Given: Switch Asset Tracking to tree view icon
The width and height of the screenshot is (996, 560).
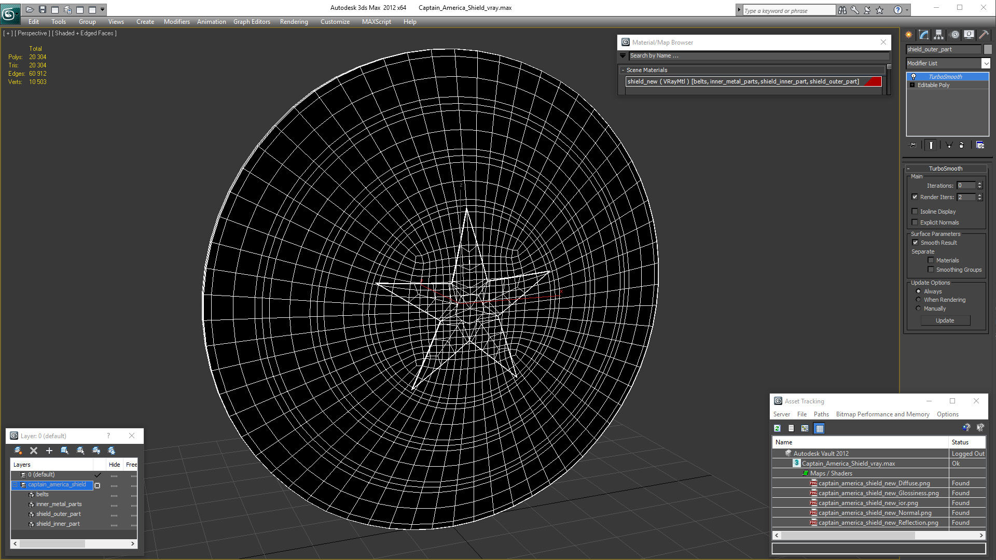Looking at the screenshot, I should (805, 428).
